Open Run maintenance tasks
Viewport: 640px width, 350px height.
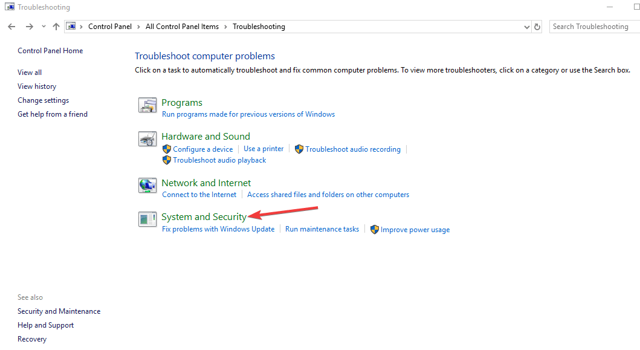pyautogui.click(x=322, y=229)
